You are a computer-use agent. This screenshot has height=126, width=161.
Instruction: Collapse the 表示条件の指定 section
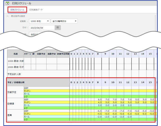(8, 16)
